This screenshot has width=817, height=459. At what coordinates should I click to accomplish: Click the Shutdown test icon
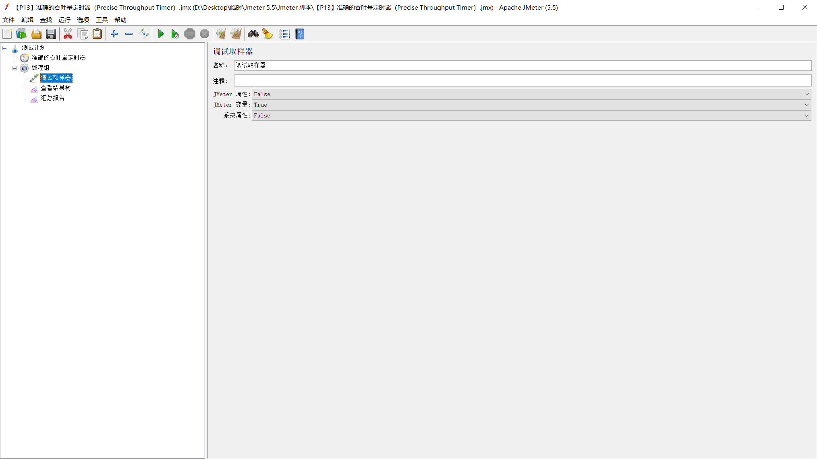pyautogui.click(x=205, y=34)
